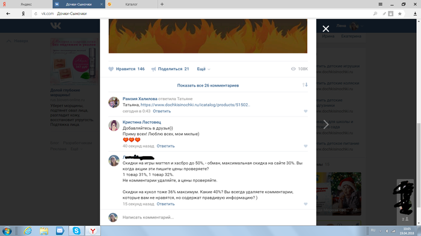Like the comment about Mattel and Hasbro discounts
The image size is (421, 236).
click(306, 204)
